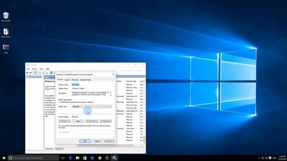Click the Export List toolbar icon

(x=47, y=72)
